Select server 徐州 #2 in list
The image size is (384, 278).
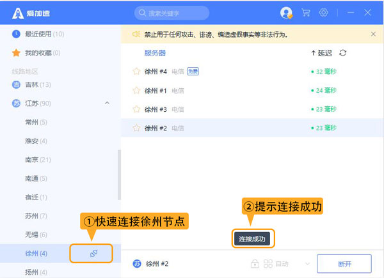[252, 128]
